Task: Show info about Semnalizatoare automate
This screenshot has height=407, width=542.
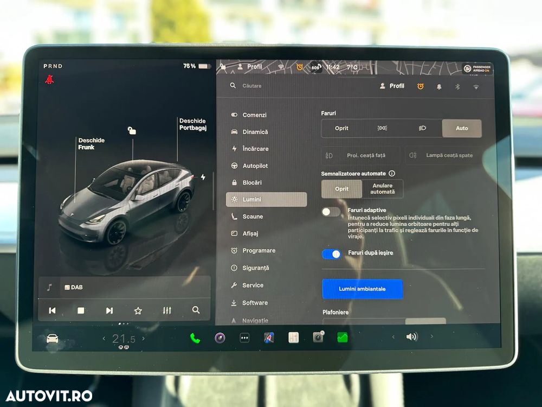Action: [x=392, y=174]
